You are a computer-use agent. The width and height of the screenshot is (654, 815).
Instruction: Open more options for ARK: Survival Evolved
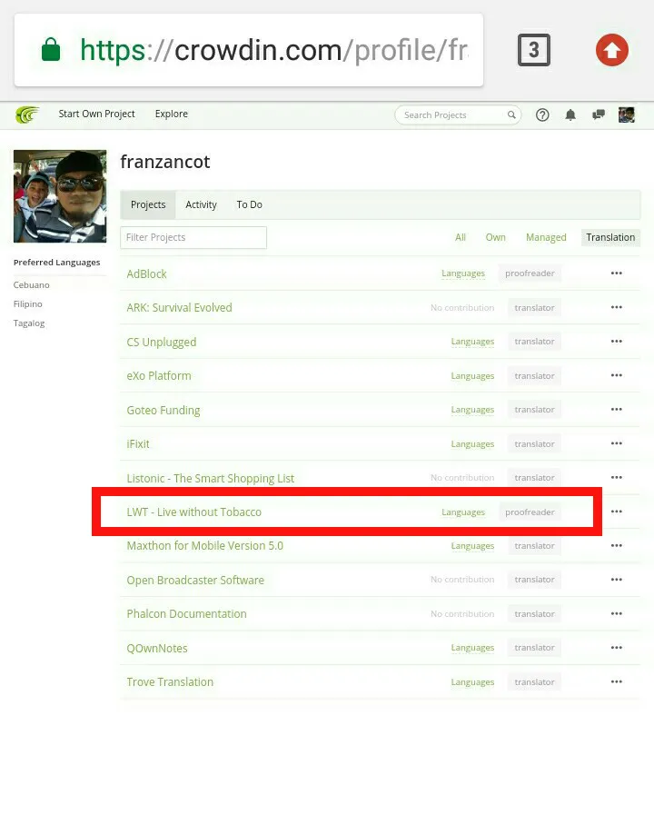(617, 307)
